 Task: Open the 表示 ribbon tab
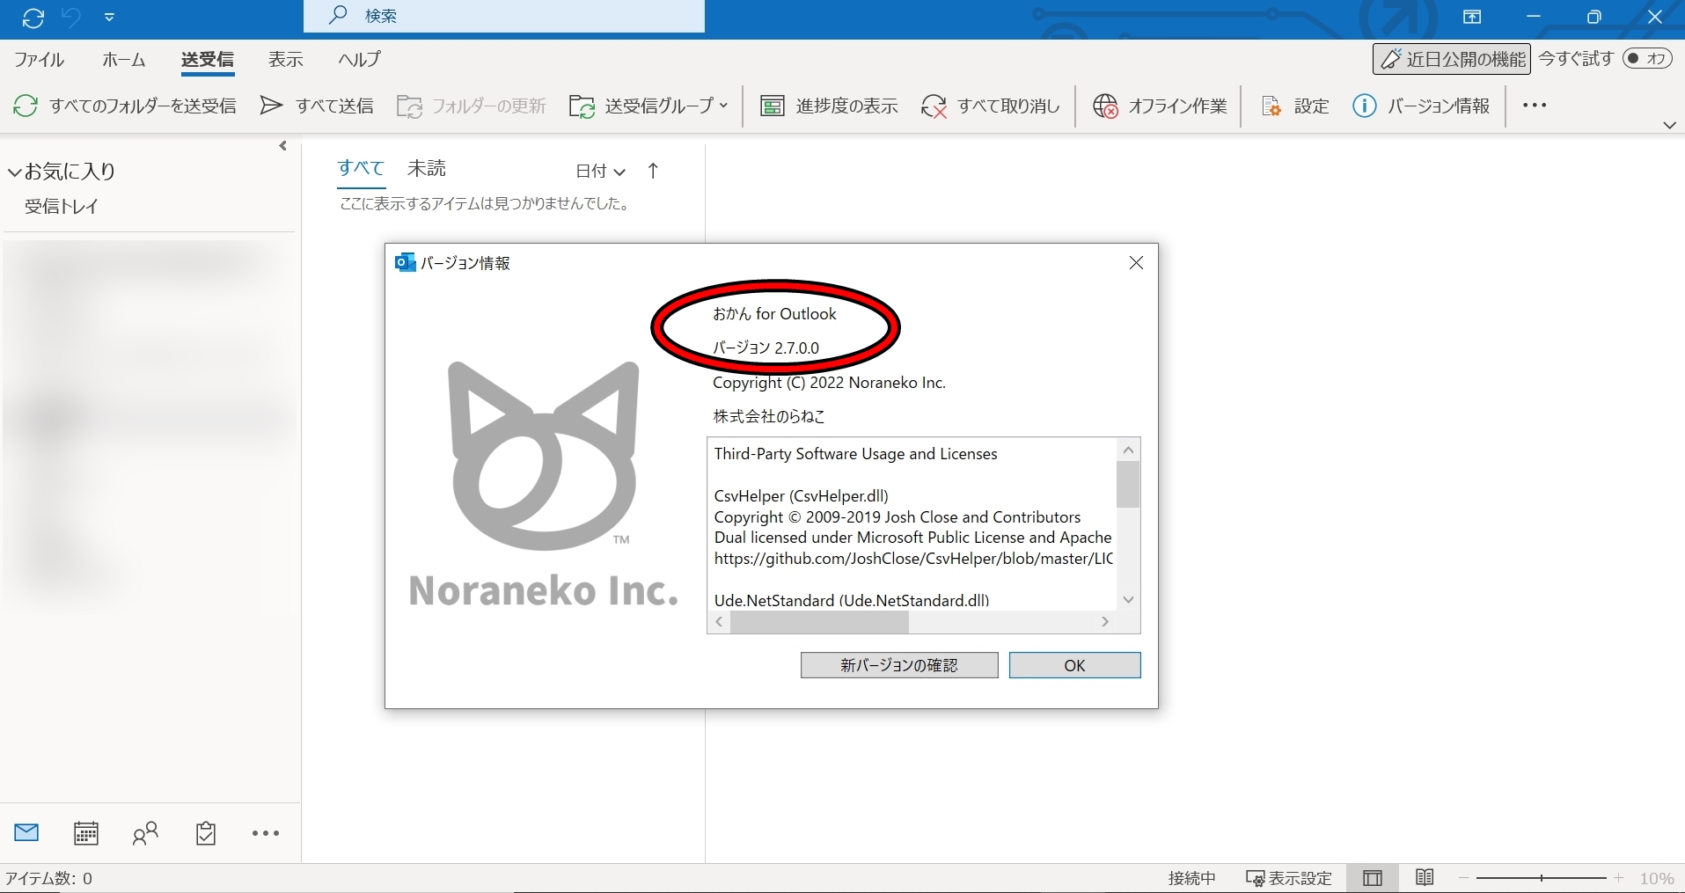(x=286, y=59)
